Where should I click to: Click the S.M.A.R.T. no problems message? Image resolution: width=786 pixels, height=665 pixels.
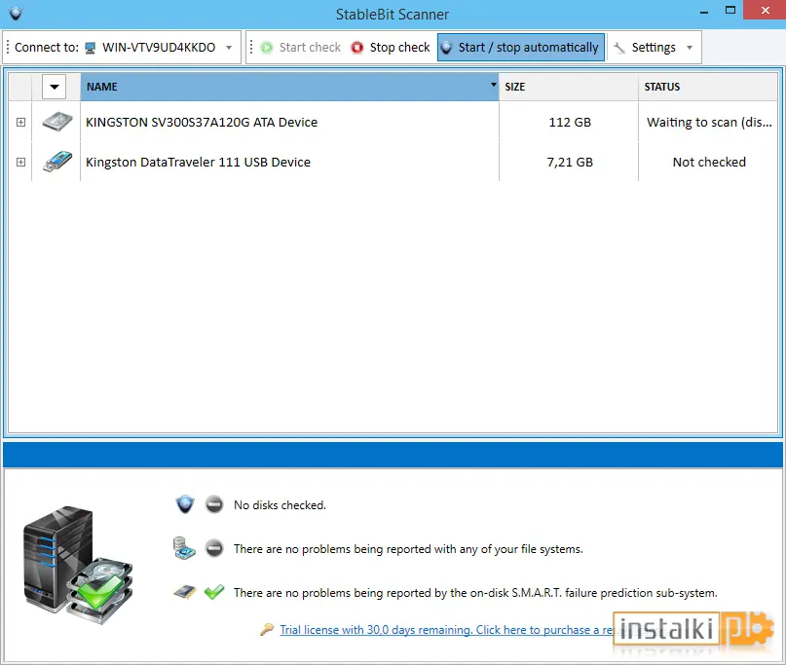pos(475,593)
